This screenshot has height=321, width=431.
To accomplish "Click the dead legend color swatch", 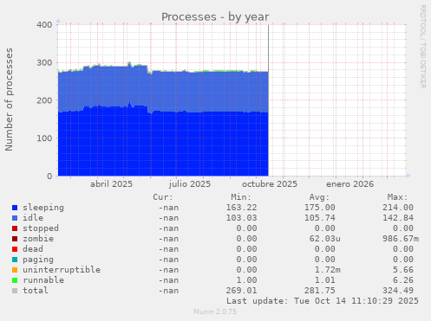I will coord(15,249).
